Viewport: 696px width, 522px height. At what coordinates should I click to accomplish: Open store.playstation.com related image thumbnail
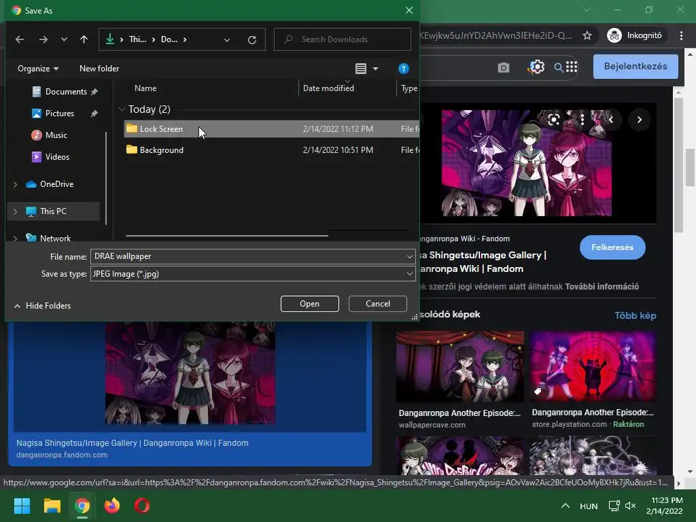pyautogui.click(x=592, y=366)
